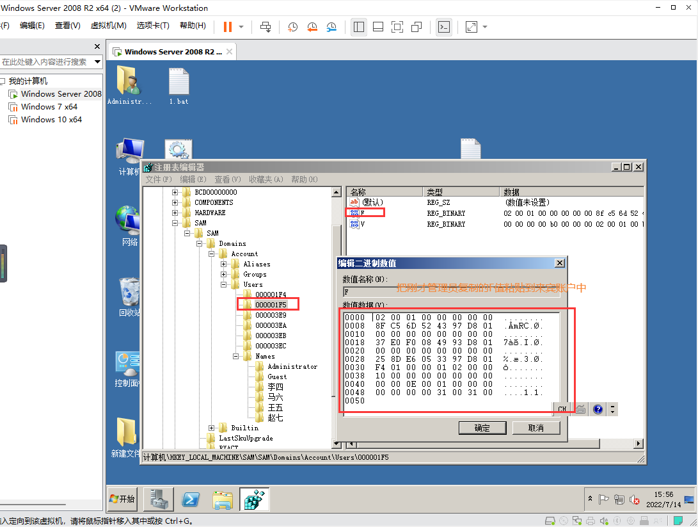
Task: Select the (默认) default value row
Action: pyautogui.click(x=495, y=203)
